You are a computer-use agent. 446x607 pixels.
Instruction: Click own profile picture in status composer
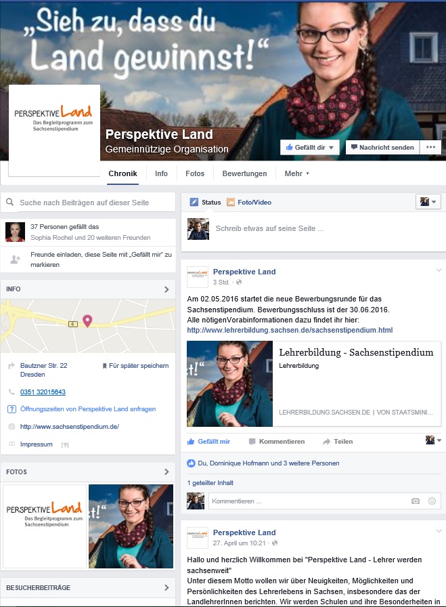198,229
